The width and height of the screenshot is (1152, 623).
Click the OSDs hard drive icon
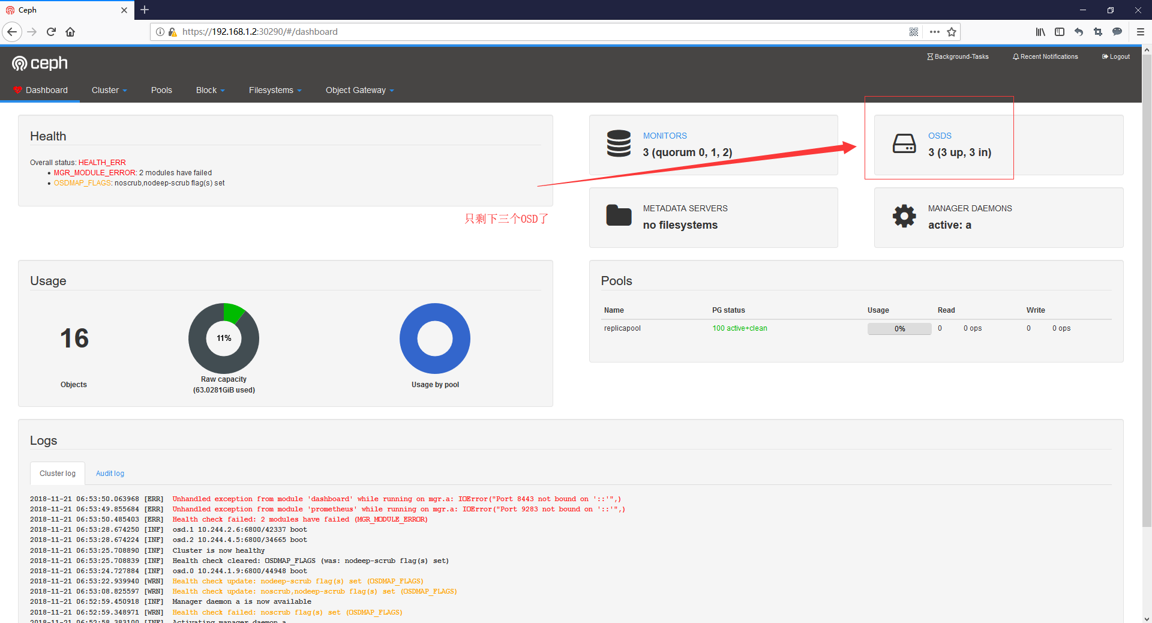pyautogui.click(x=904, y=143)
